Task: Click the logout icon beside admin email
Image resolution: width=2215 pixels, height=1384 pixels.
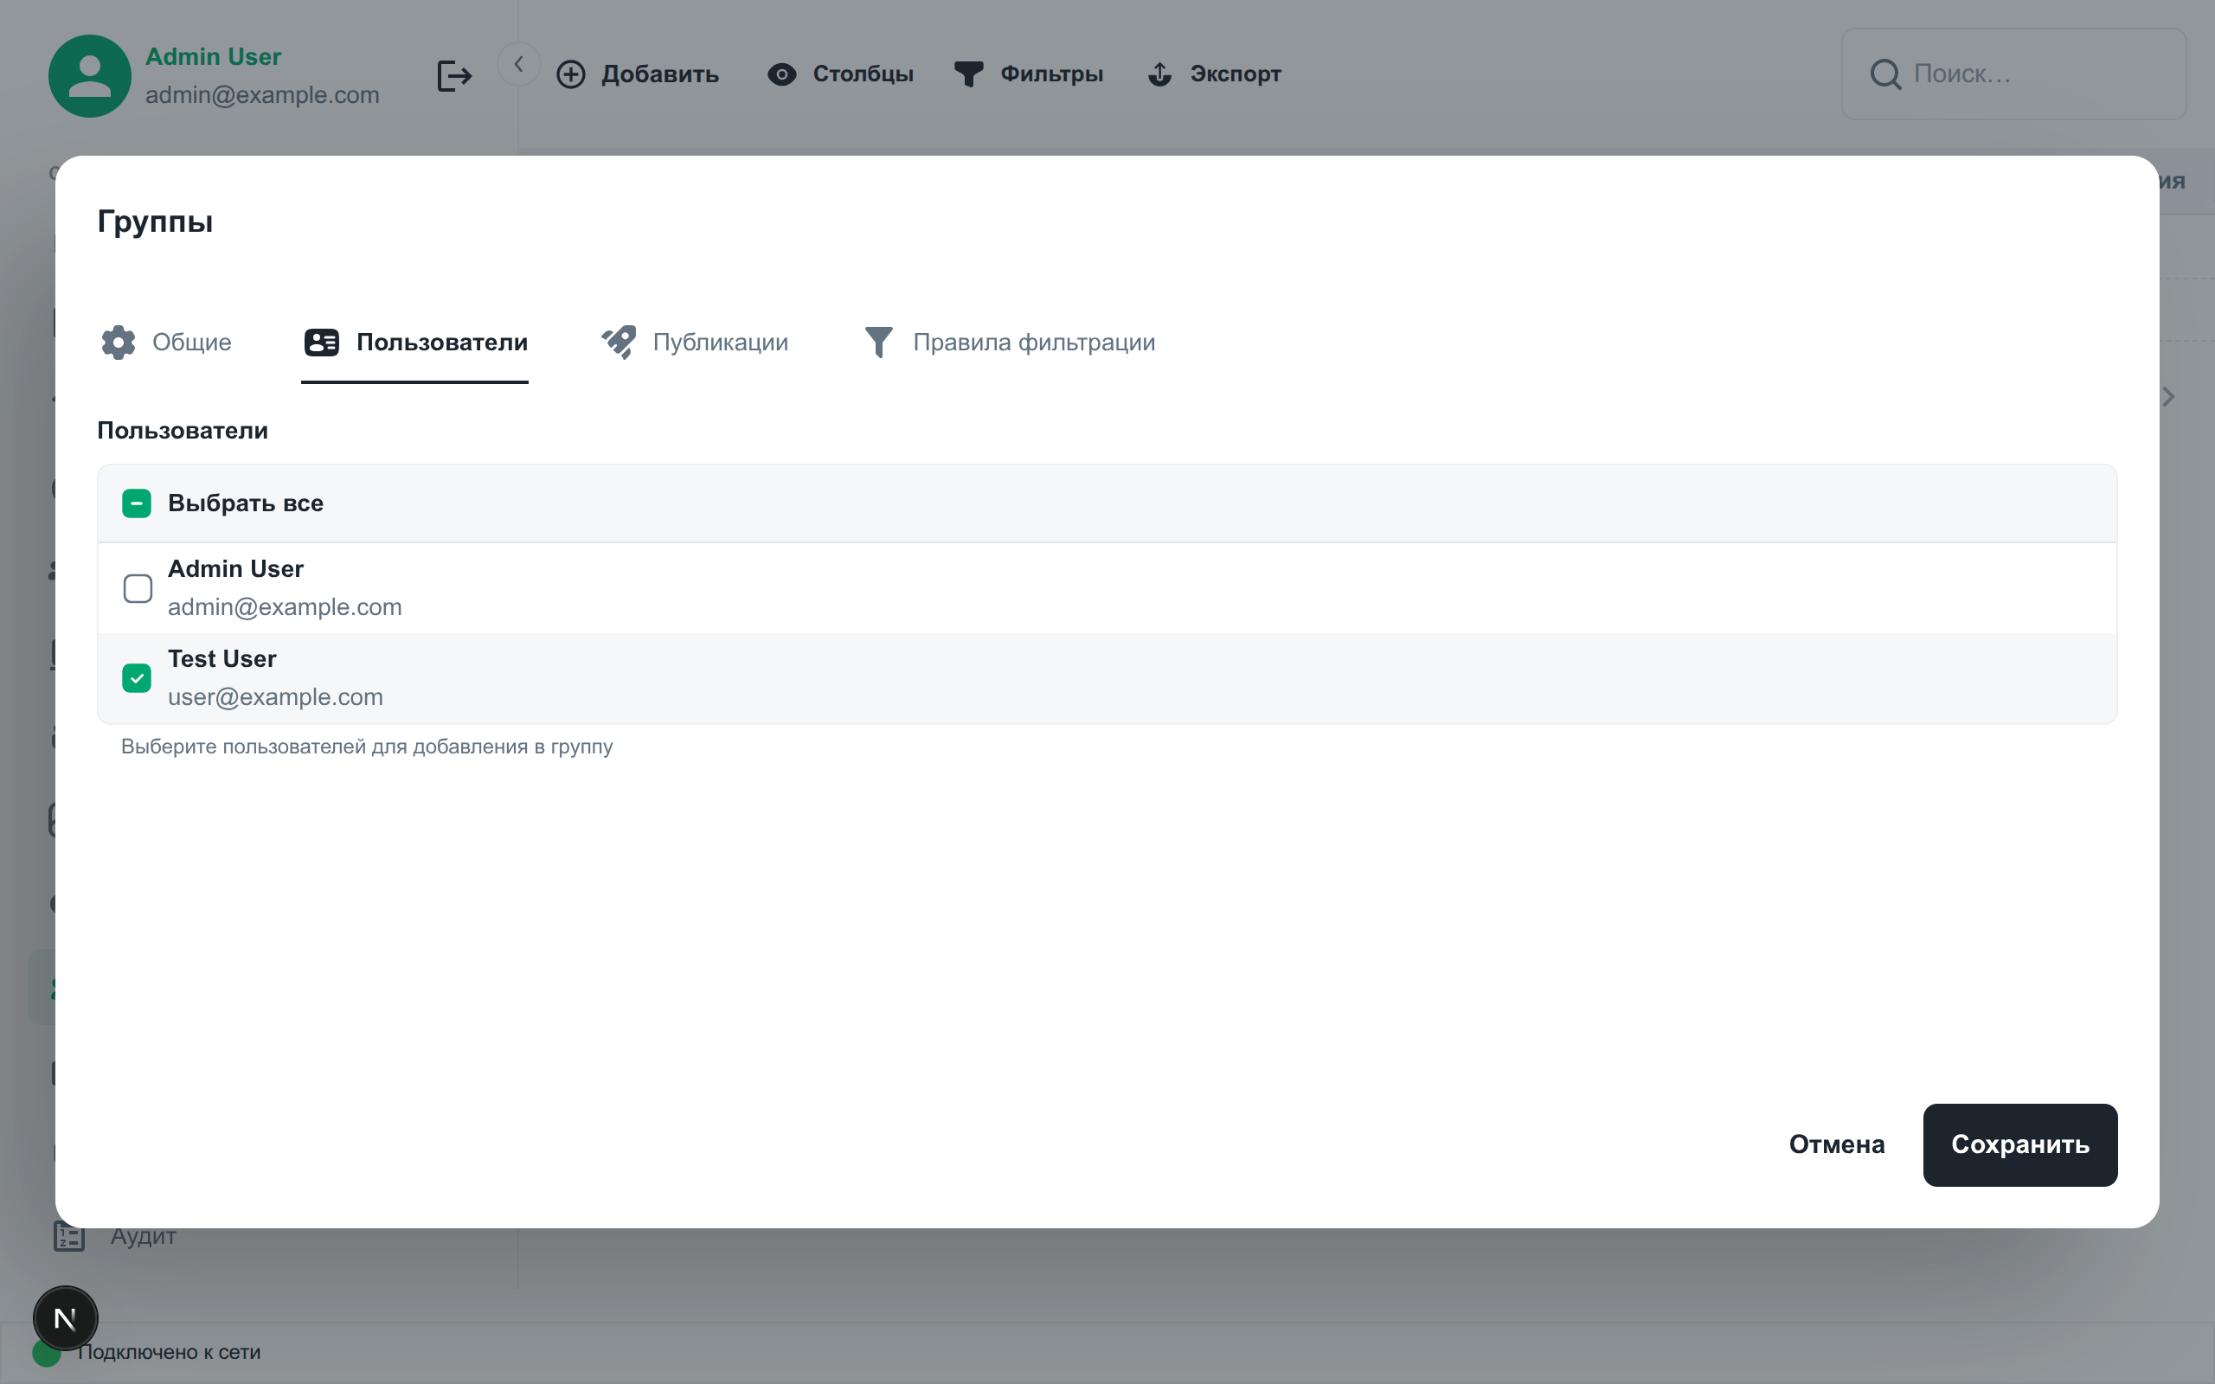Action: coord(454,75)
